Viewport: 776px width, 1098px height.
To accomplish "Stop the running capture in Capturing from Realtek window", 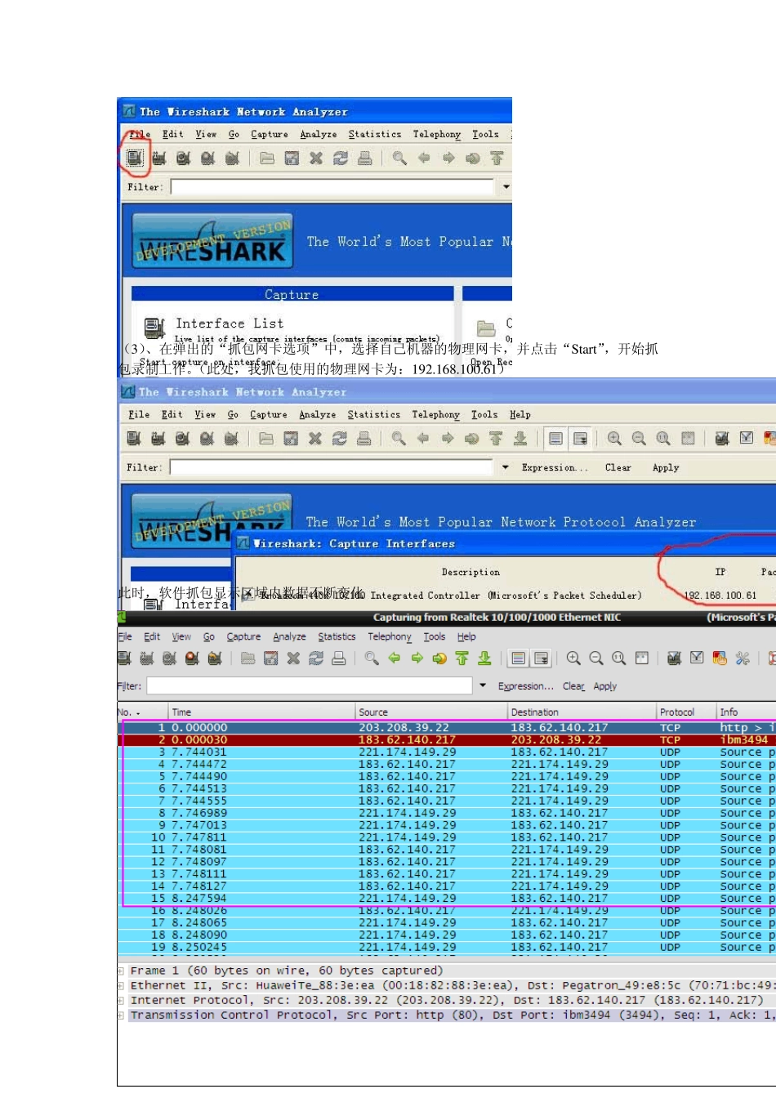I will pyautogui.click(x=193, y=658).
